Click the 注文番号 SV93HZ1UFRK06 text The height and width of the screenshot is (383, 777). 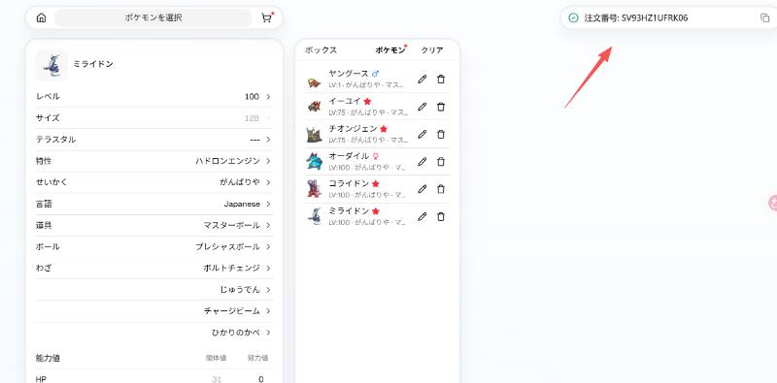(636, 17)
